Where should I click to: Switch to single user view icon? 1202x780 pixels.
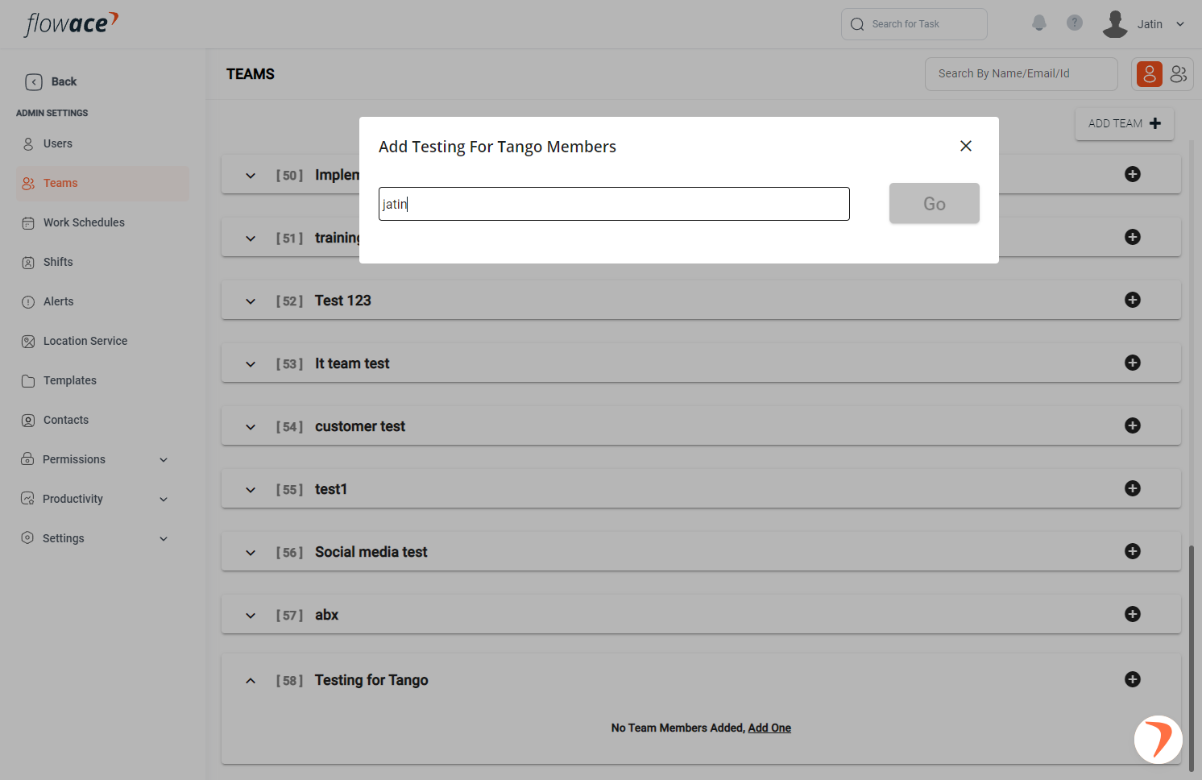(1150, 74)
